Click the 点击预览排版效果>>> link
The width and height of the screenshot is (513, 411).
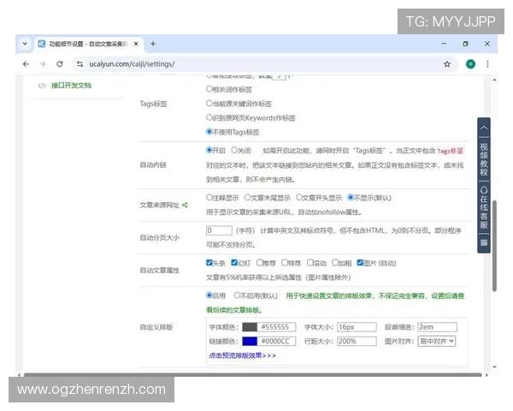243,355
